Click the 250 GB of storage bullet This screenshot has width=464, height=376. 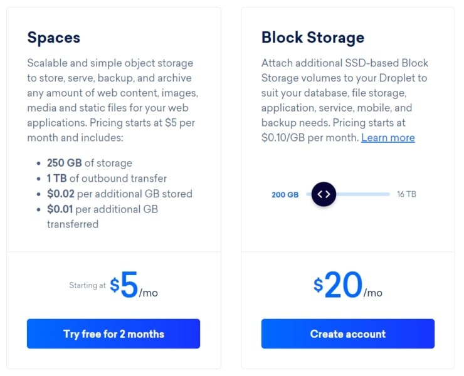pyautogui.click(x=90, y=163)
